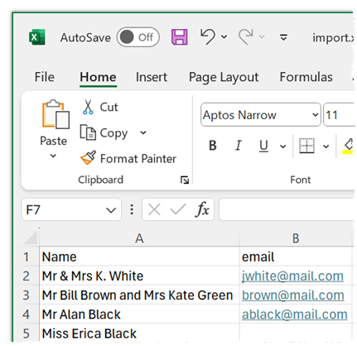Expand the Name Box dropdown arrow

pyautogui.click(x=111, y=210)
